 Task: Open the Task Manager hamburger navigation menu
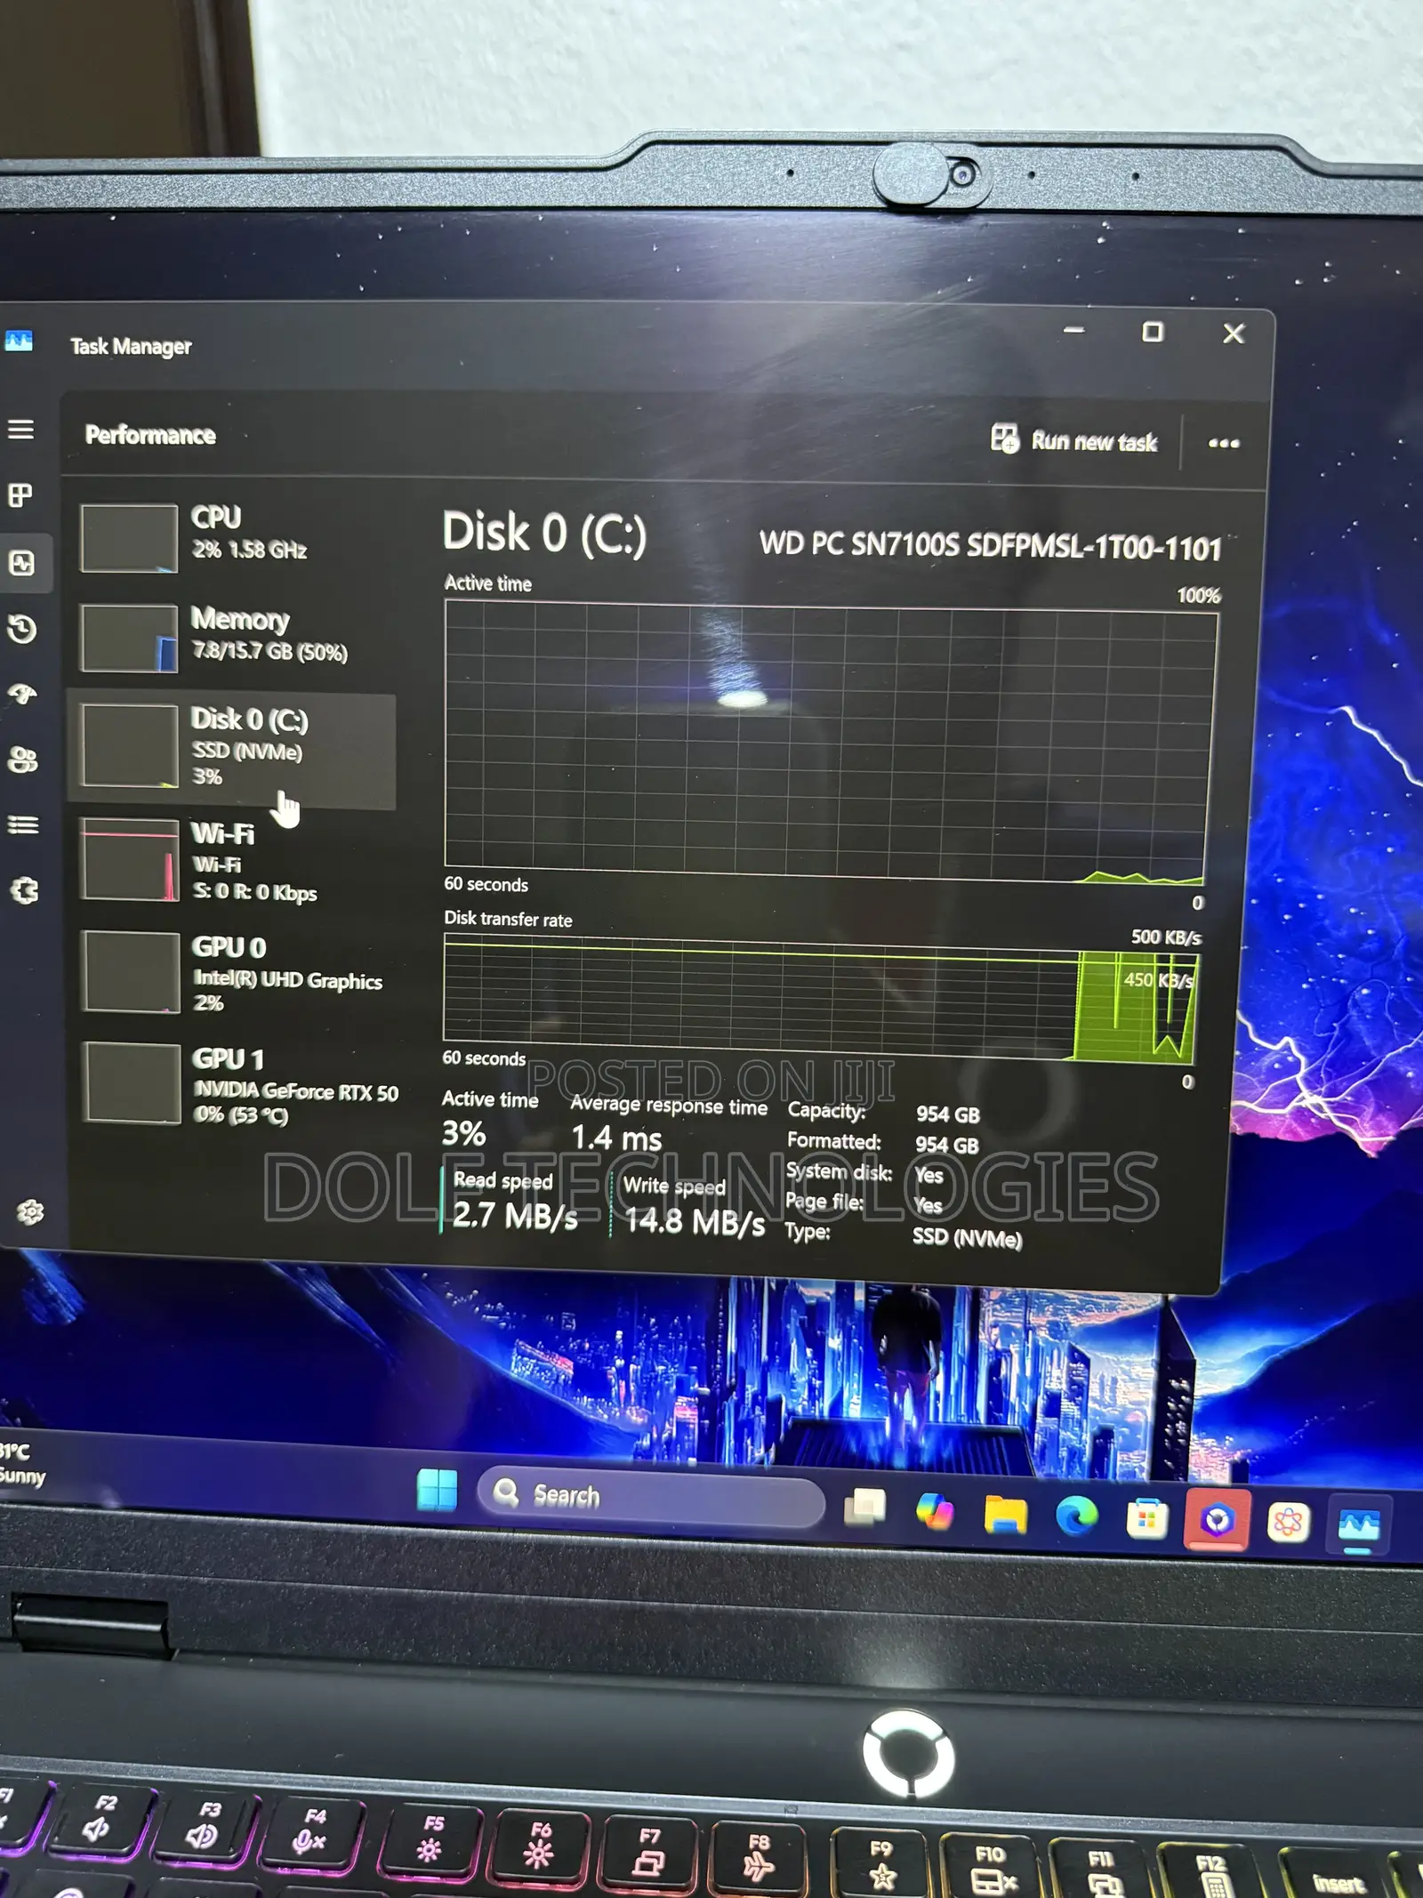tap(21, 430)
